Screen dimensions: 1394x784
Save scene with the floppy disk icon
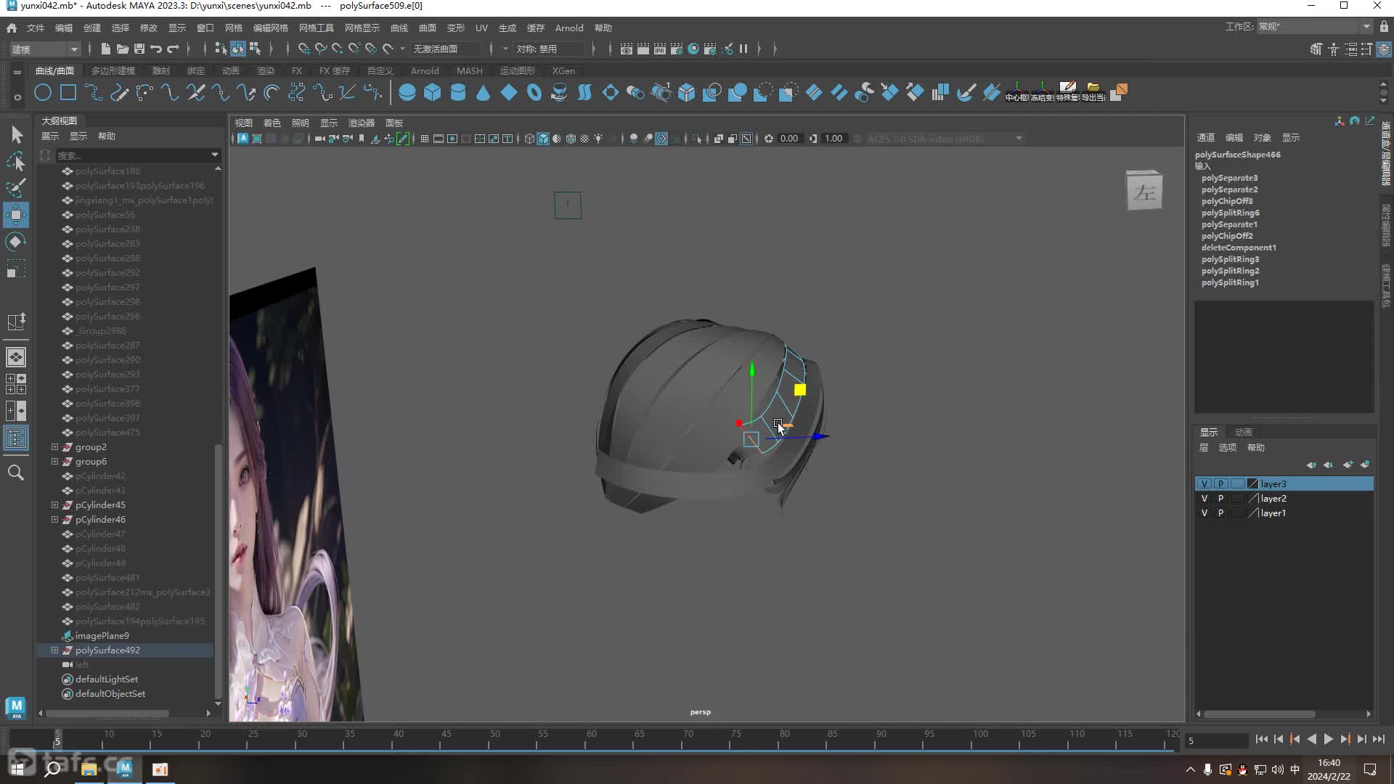139,49
